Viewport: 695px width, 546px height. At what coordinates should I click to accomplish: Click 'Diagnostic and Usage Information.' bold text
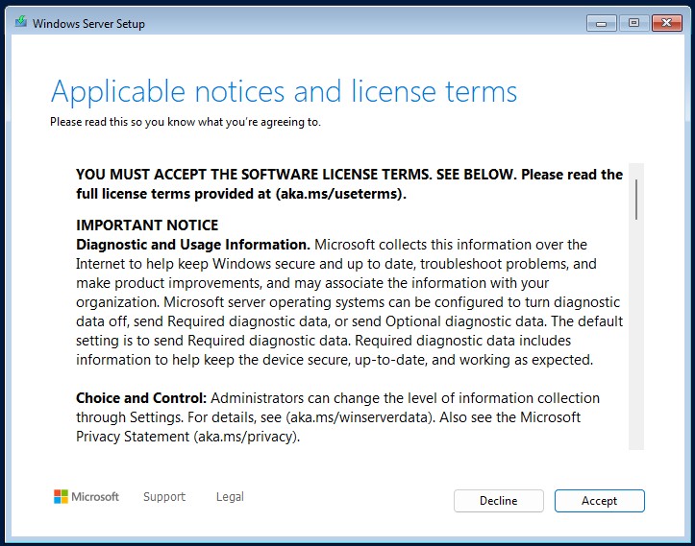click(193, 245)
